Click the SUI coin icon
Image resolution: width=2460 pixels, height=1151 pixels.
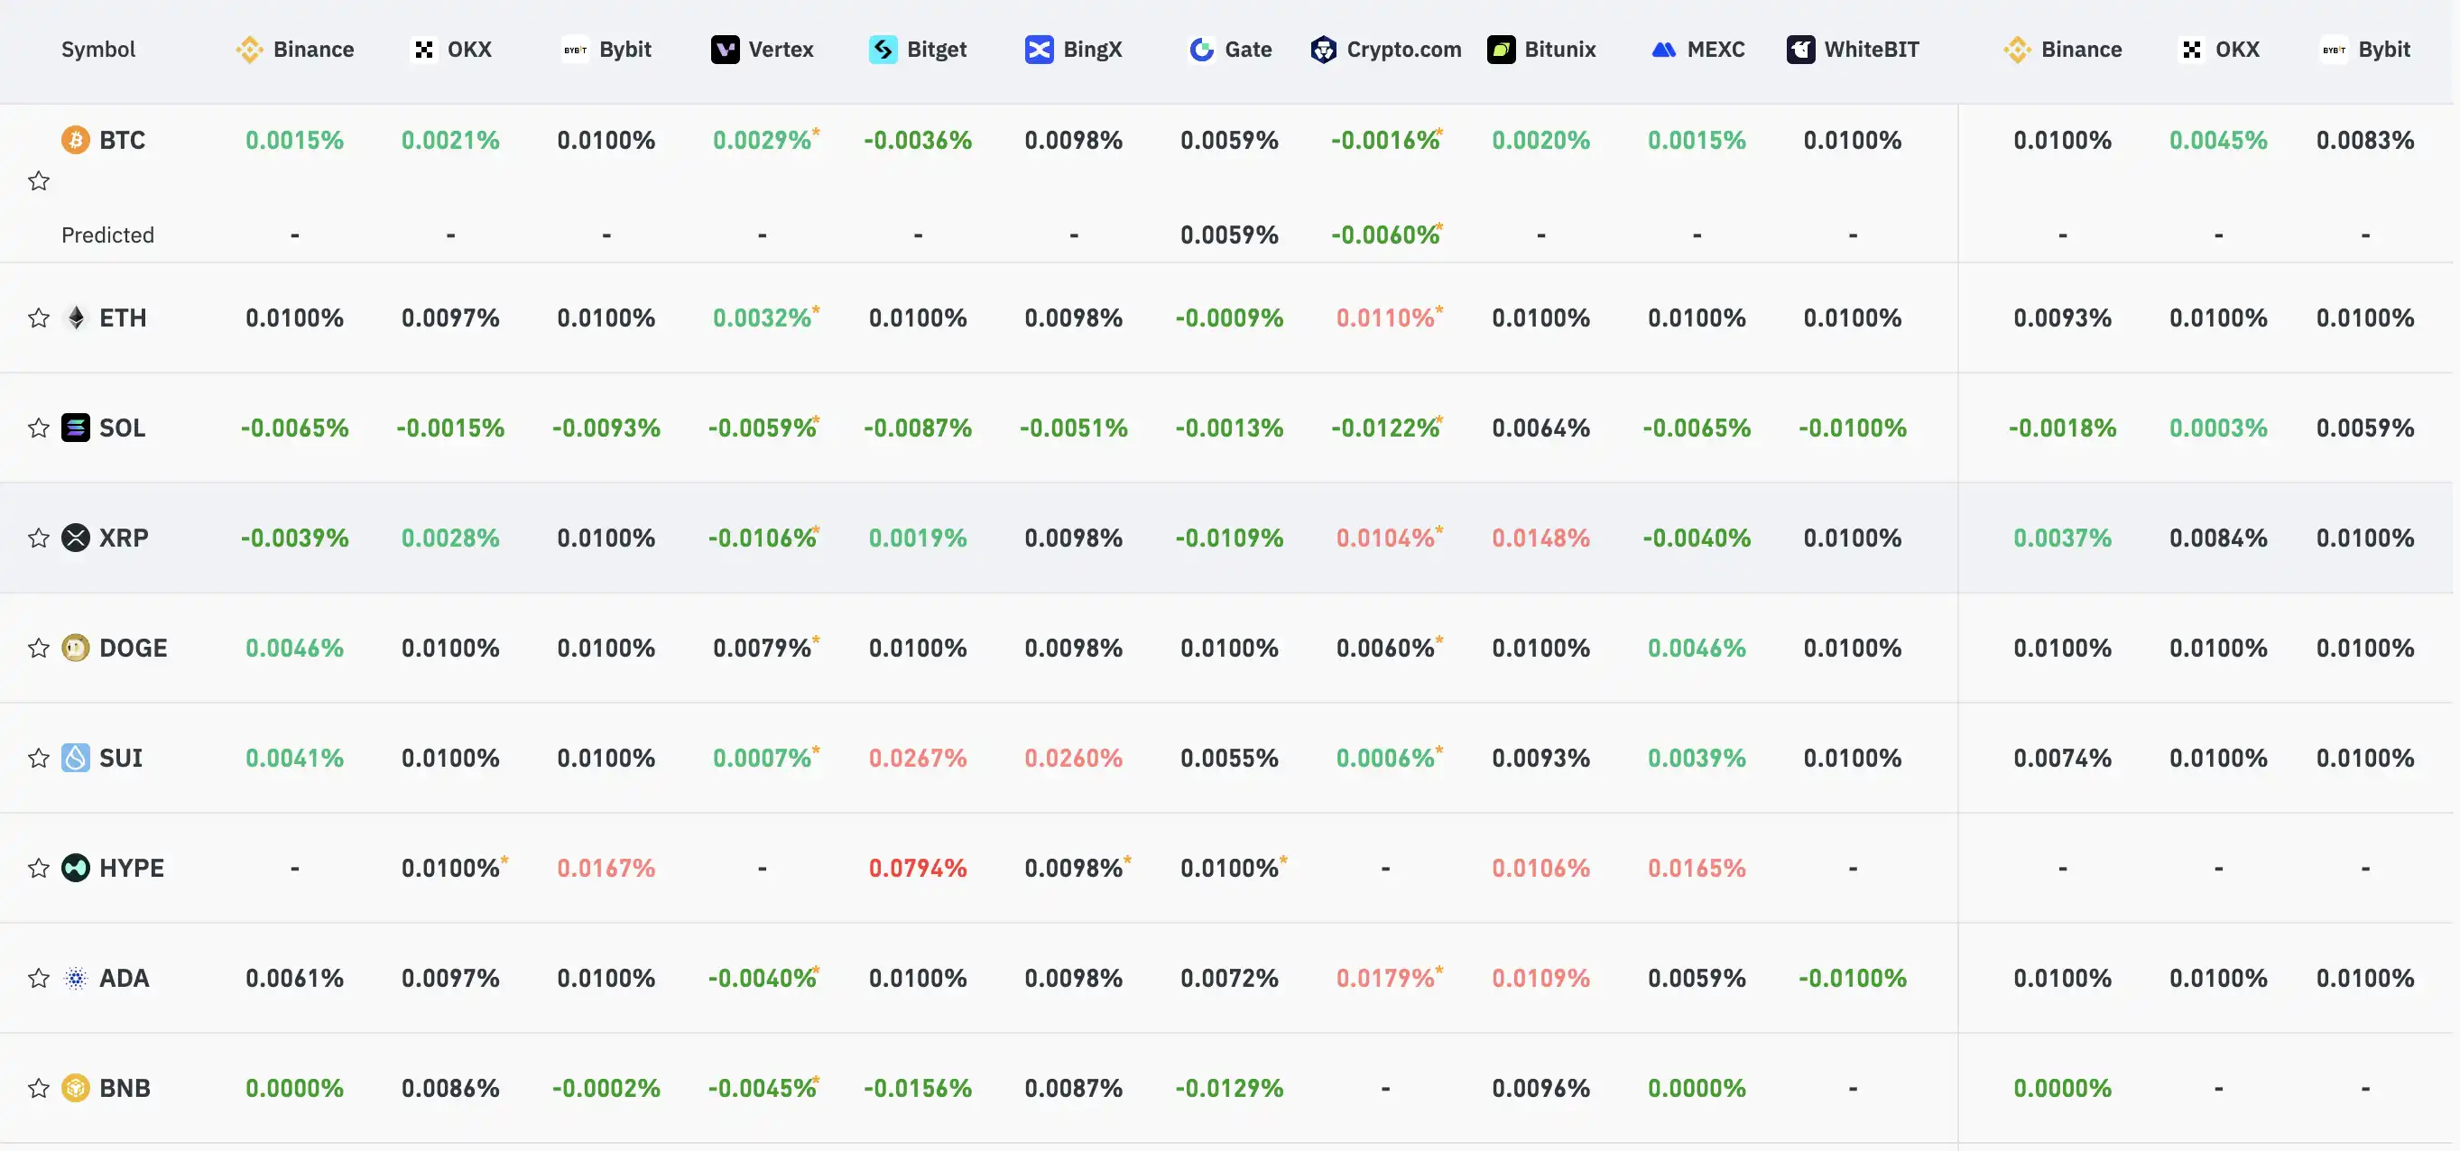76,758
